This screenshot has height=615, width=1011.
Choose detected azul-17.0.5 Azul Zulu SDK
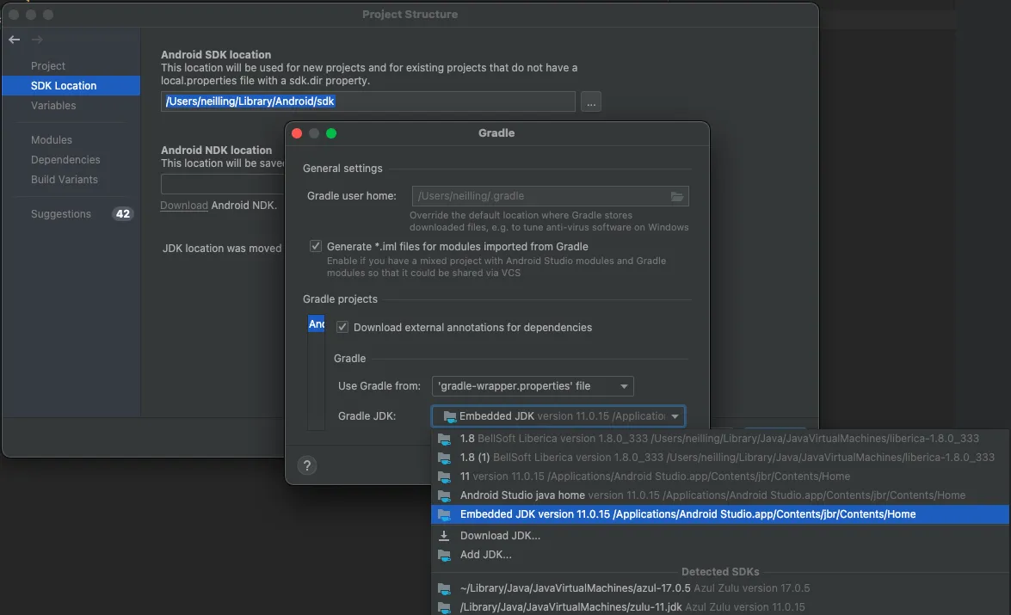719,588
